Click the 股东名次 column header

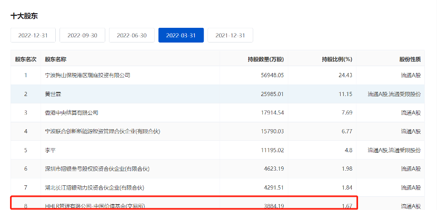click(26, 59)
